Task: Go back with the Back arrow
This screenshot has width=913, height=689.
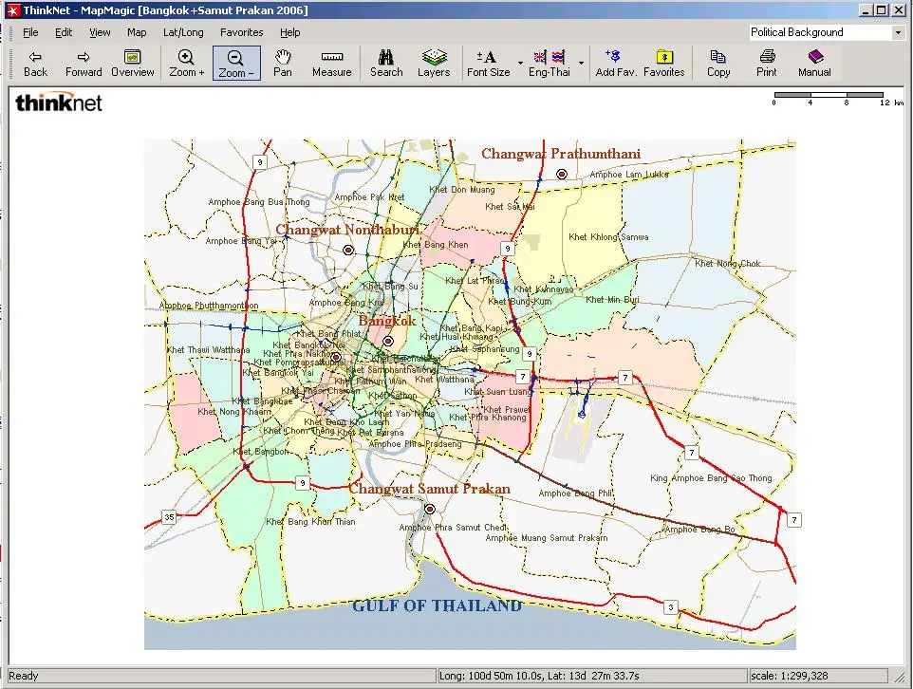Action: (35, 63)
